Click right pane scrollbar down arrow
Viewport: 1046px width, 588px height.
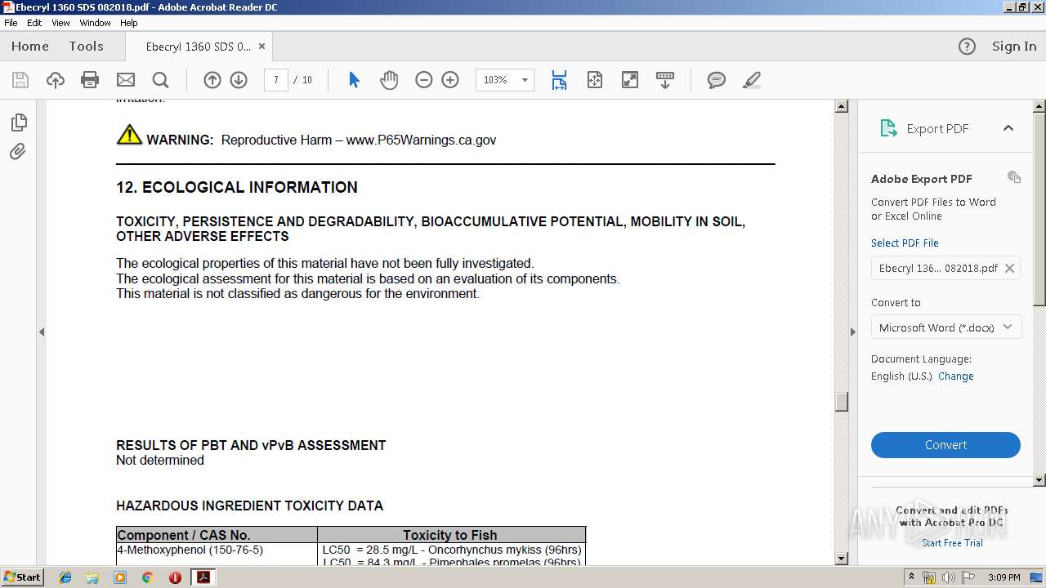(1039, 480)
